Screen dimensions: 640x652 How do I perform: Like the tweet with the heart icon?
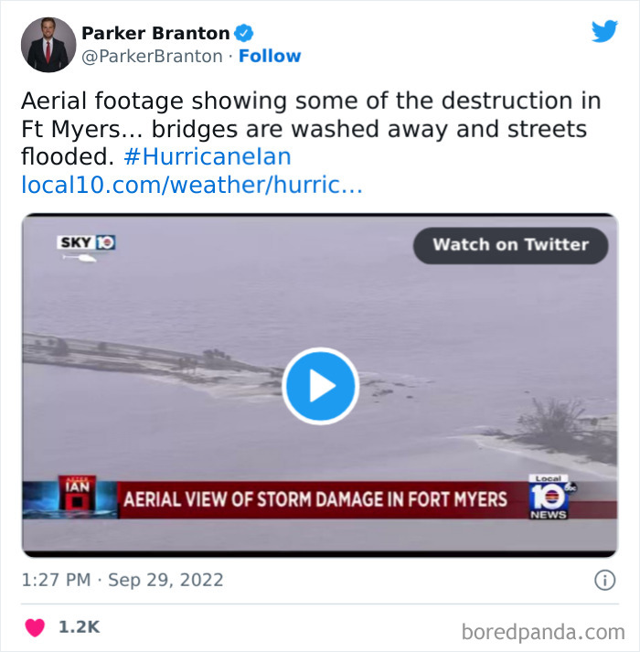tap(35, 627)
